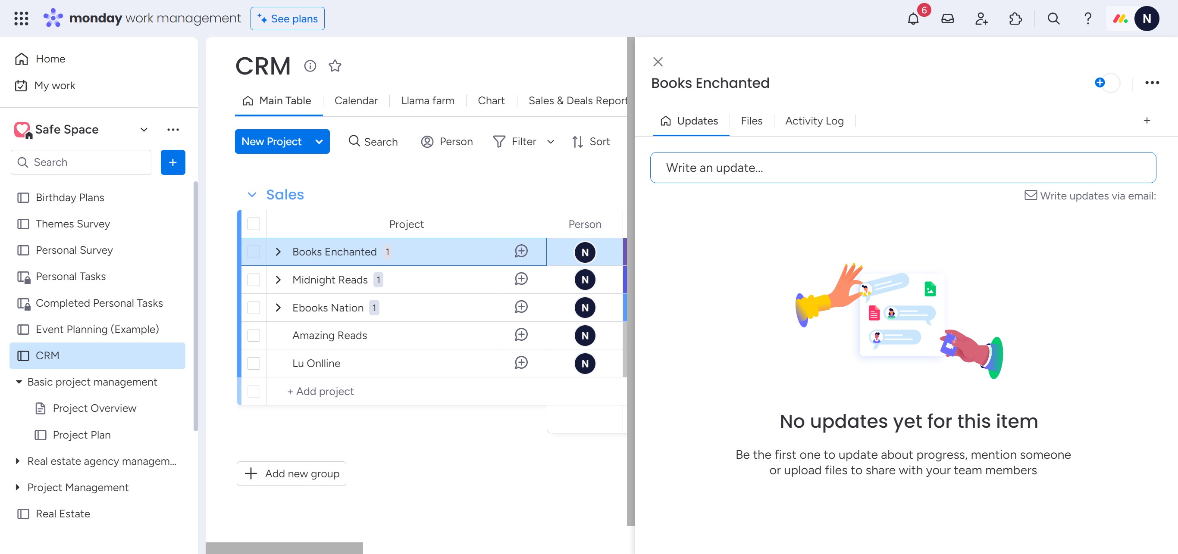Tick the select-all checkbox in the header
This screenshot has width=1178, height=554.
click(254, 224)
